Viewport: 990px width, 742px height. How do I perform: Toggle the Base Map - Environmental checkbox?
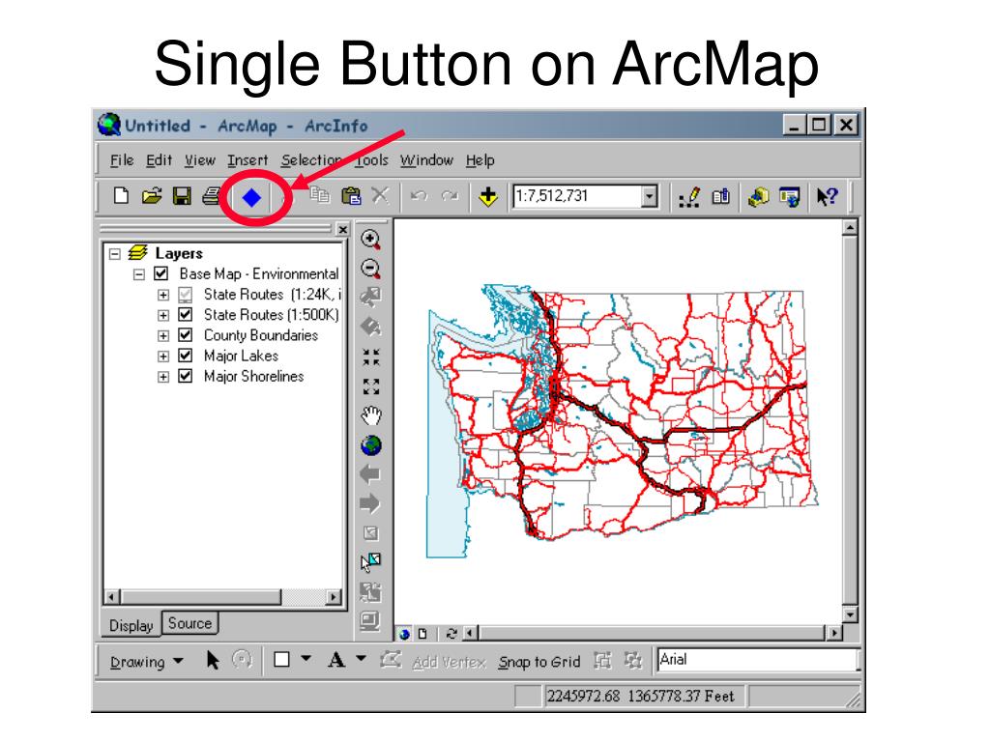161,273
